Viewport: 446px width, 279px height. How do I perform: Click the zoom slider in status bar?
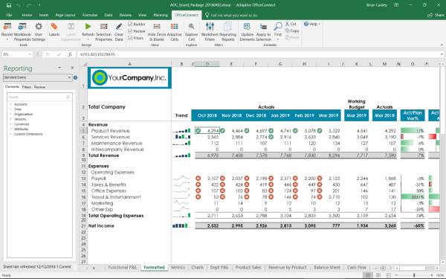414,275
